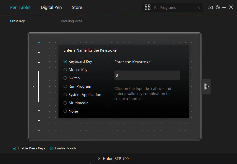This screenshot has width=237, height=164.
Task: Select the topmost highlighted press key marker
Action: [x=39, y=43]
